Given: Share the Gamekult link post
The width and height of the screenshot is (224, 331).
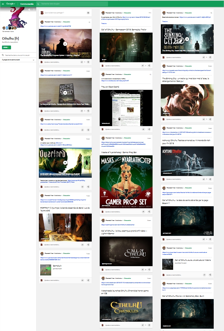Looking at the screenshot, I should [x=88, y=280].
